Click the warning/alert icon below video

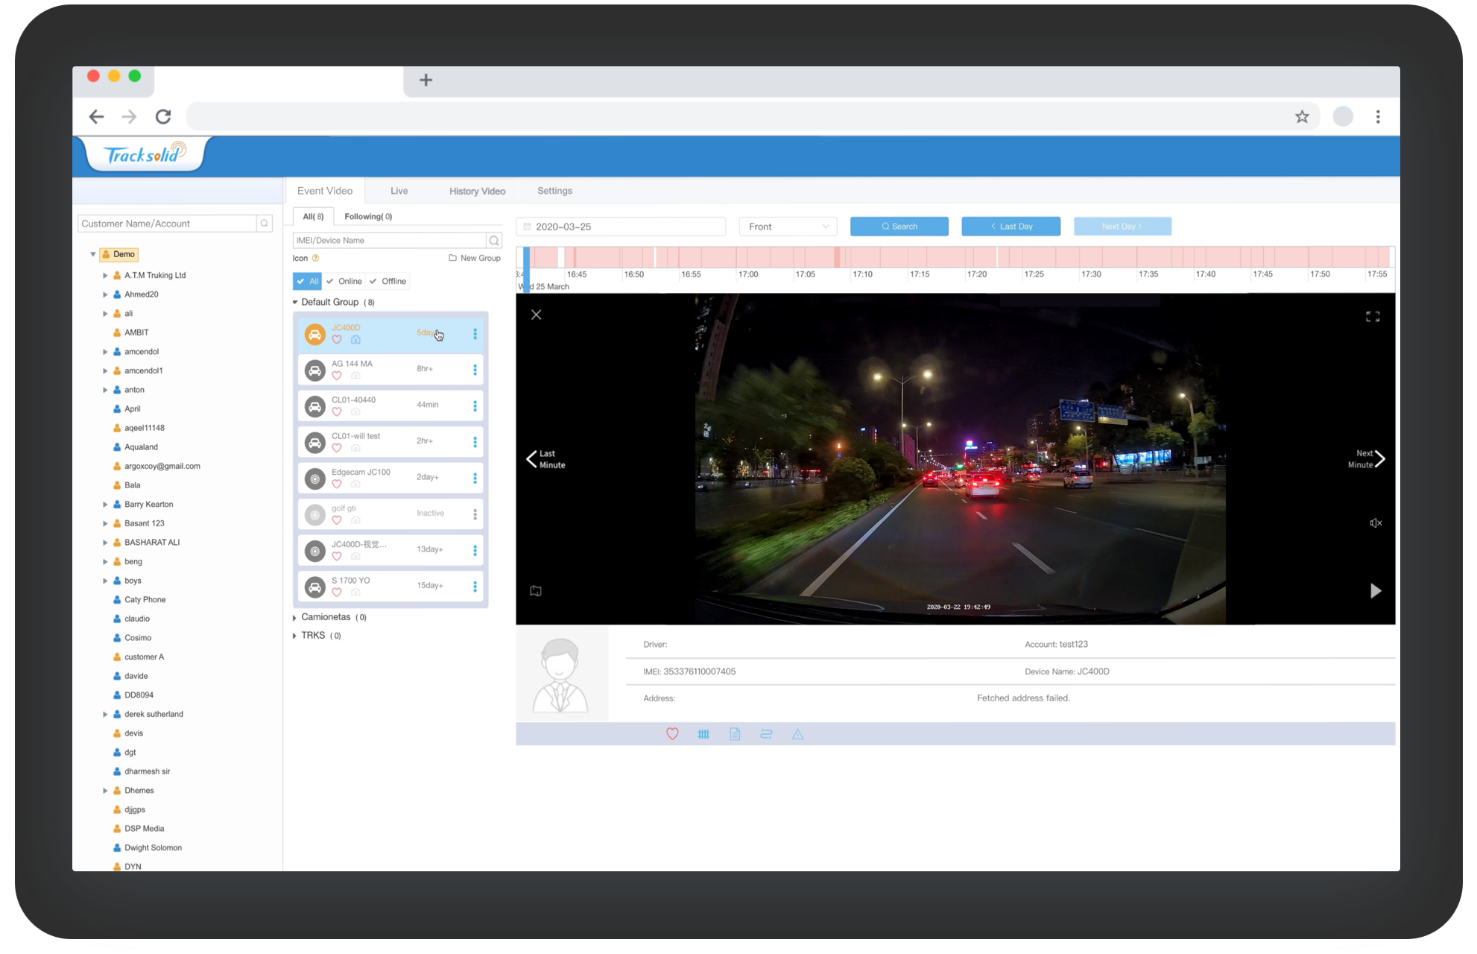click(797, 733)
